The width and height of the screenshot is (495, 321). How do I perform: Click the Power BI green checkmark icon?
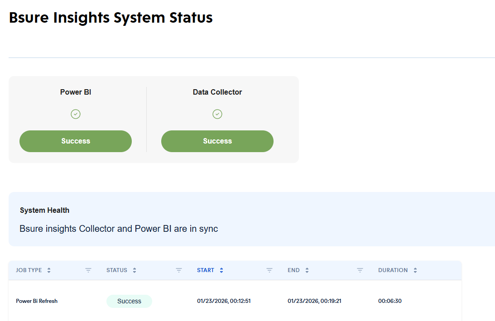click(x=76, y=114)
